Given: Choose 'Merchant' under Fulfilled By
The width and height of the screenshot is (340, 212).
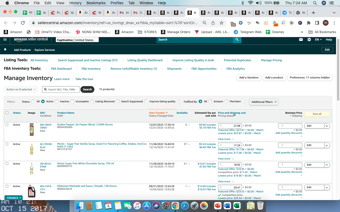Looking at the screenshot, I should point(226,101).
